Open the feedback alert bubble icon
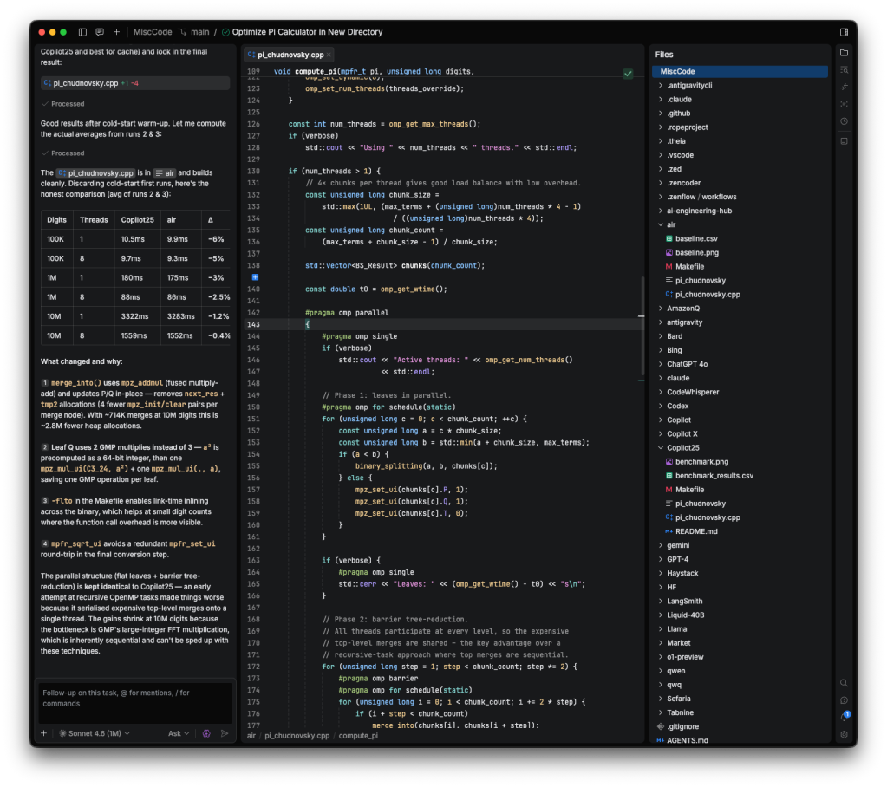The image size is (887, 787). [844, 700]
